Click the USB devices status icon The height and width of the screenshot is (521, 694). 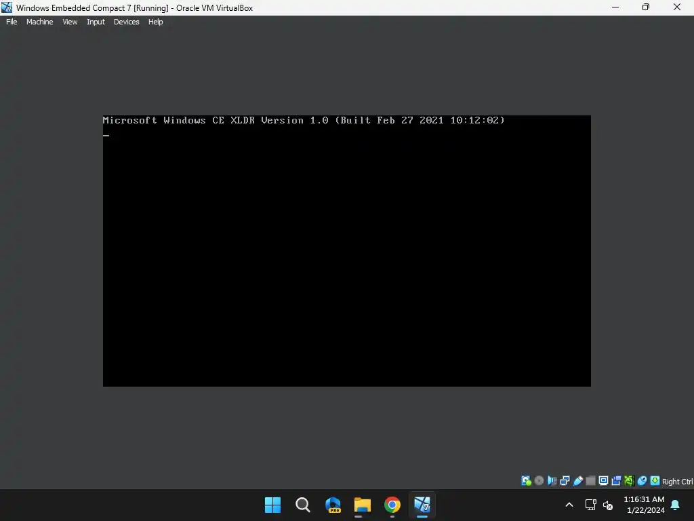[x=577, y=481]
